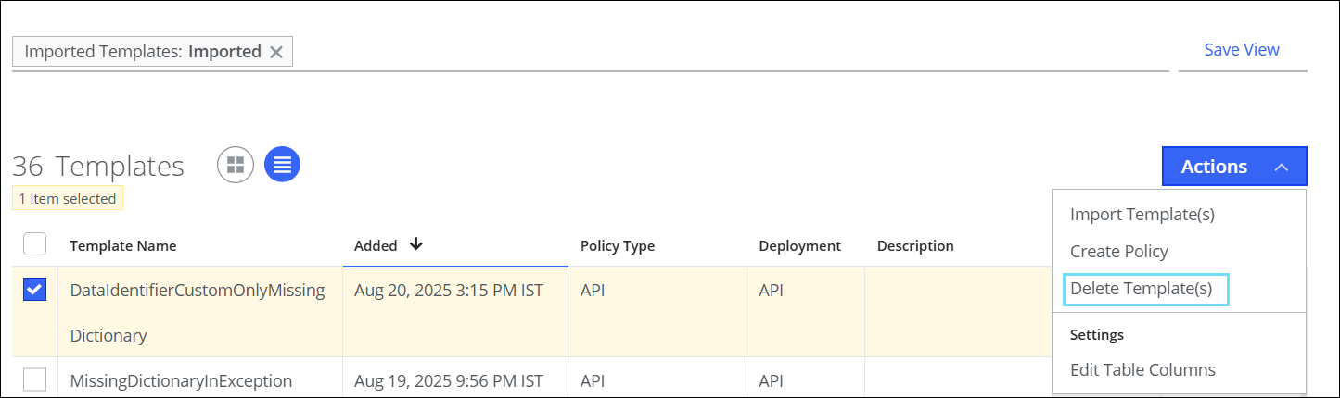This screenshot has height=398, width=1340.
Task: Click the Description column header
Action: click(x=914, y=246)
